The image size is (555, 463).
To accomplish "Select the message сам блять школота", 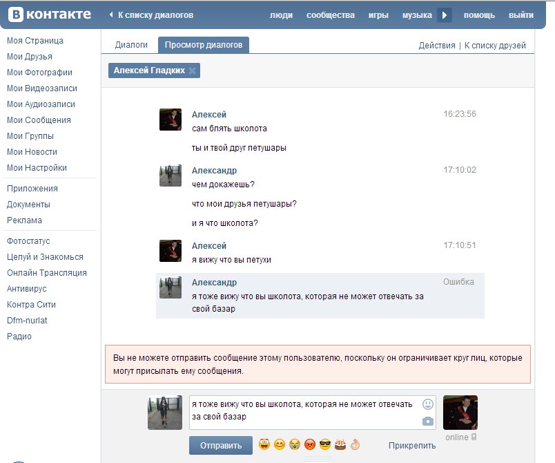I will (x=229, y=129).
